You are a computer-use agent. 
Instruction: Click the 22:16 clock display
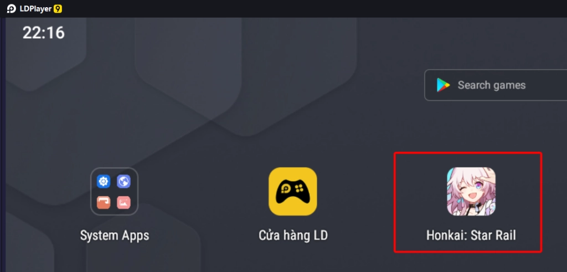coord(43,33)
